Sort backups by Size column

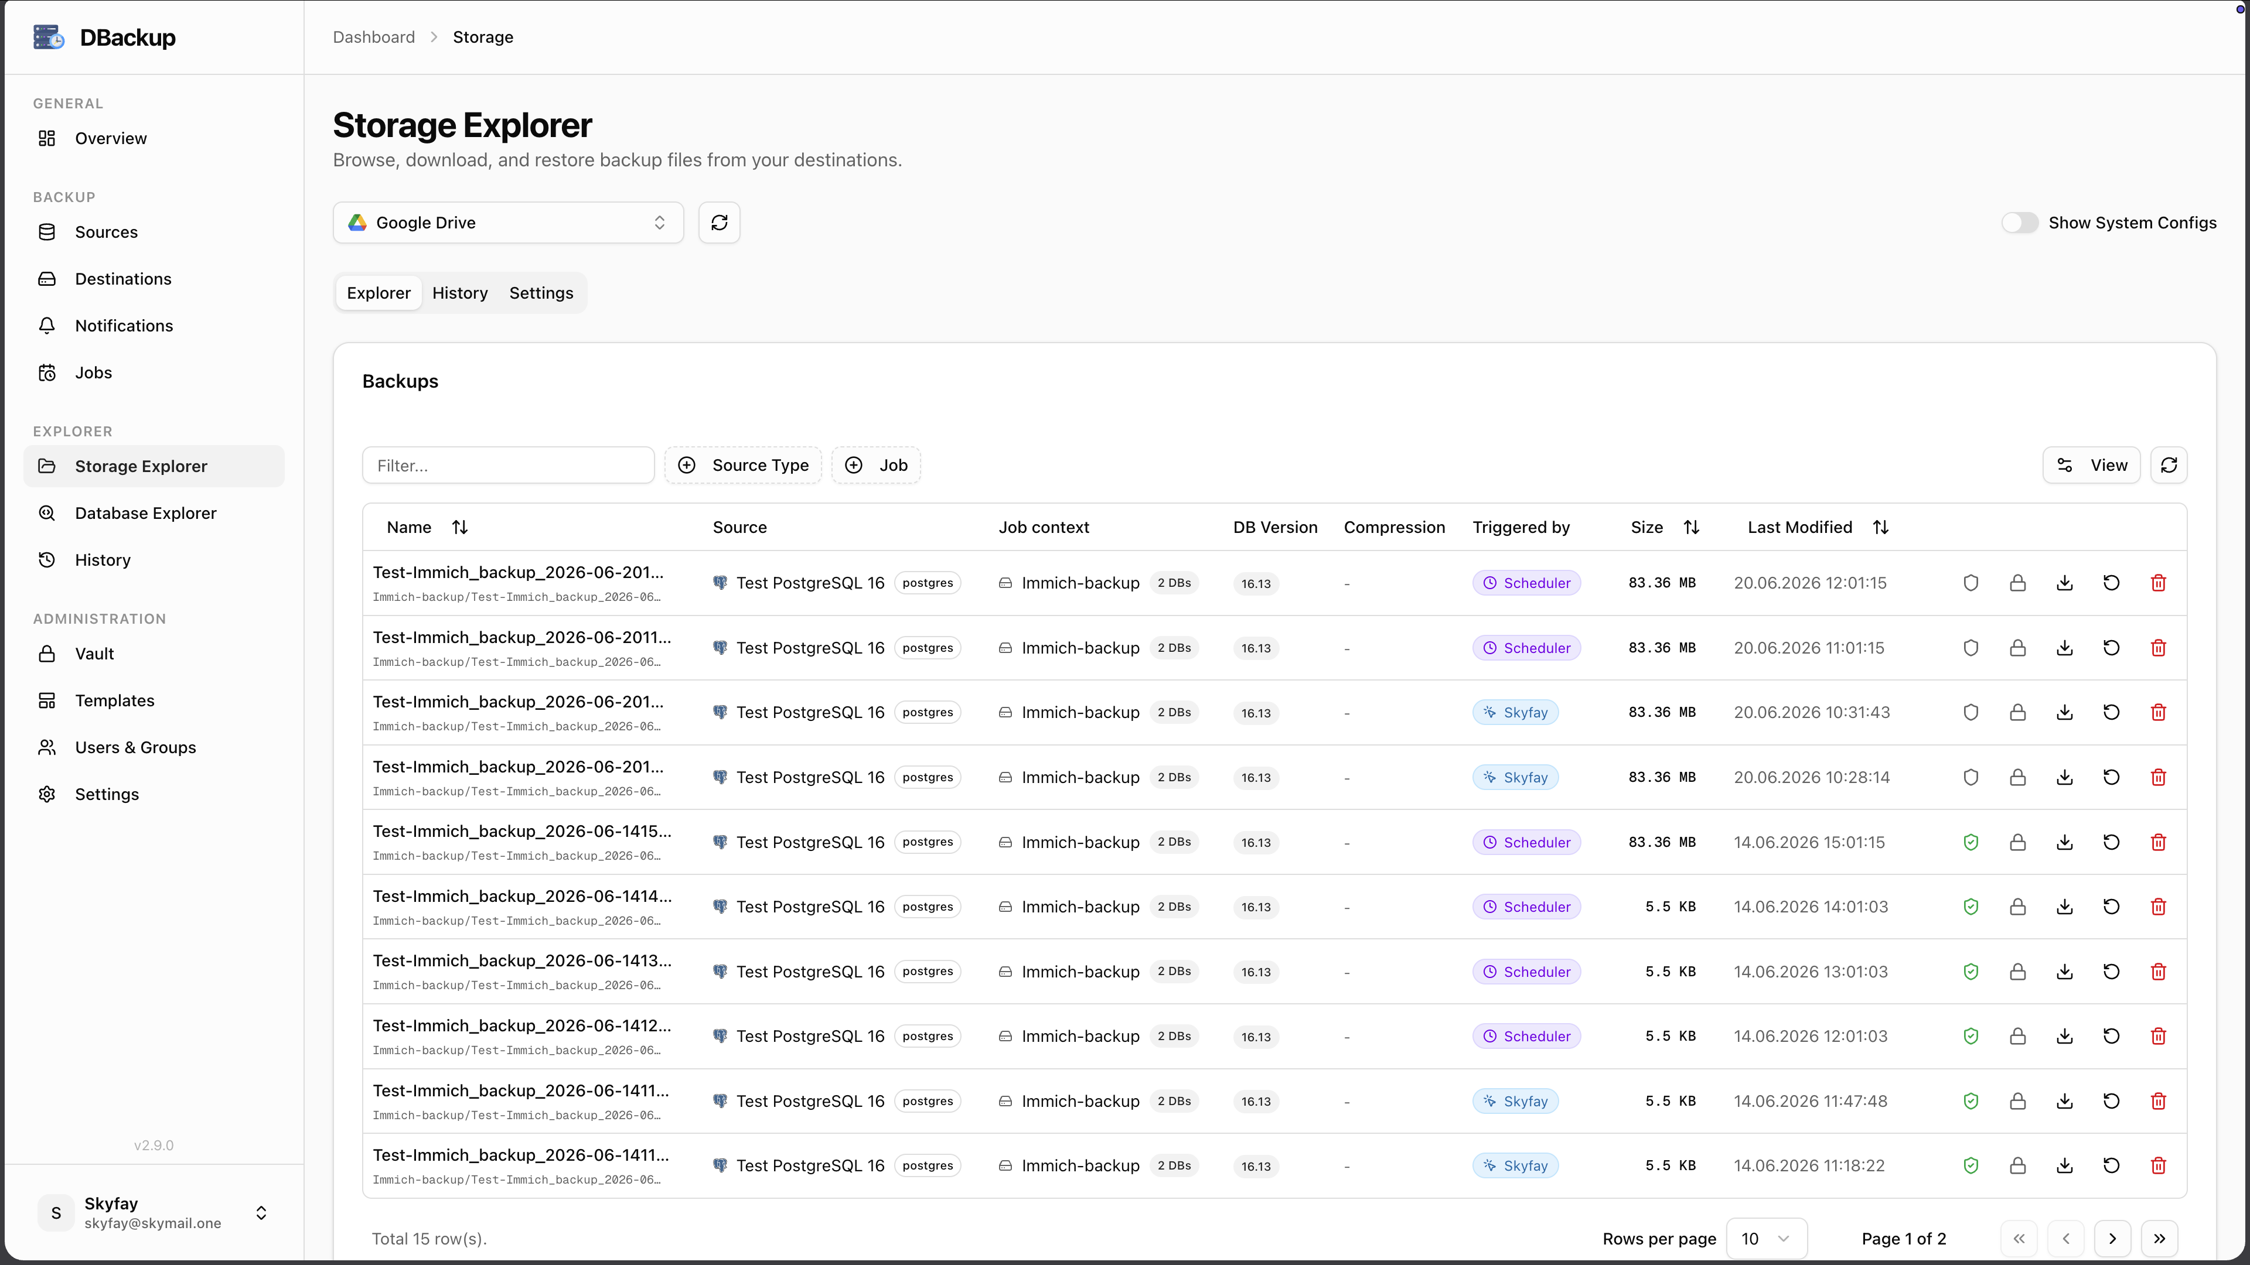[1665, 527]
